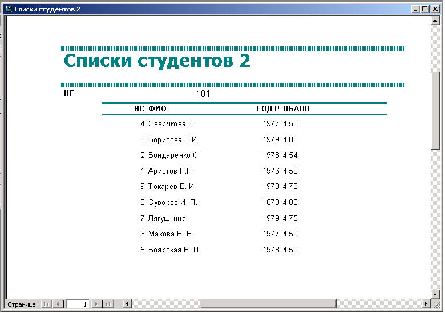This screenshot has width=445, height=313.
Task: Close the Списки студентов 2 window
Action: tap(435, 9)
